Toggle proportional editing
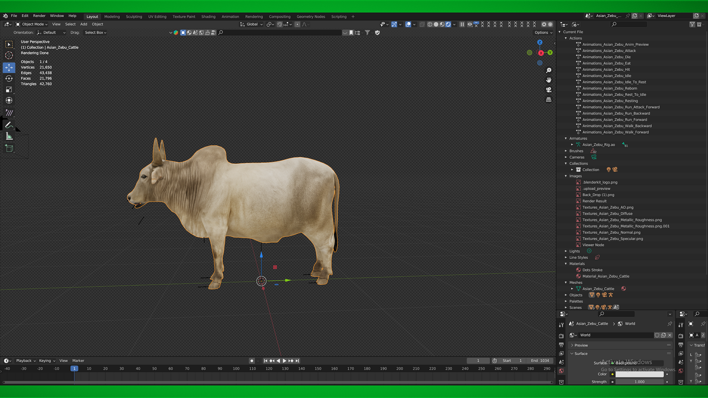Image resolution: width=708 pixels, height=398 pixels. 297,25
